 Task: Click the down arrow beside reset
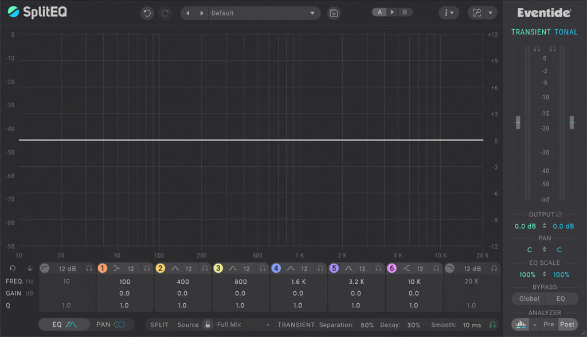(x=30, y=268)
